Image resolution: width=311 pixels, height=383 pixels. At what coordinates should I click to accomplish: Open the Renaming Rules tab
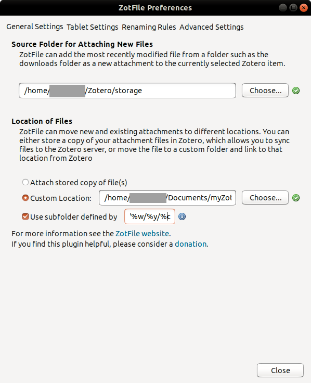coord(149,27)
